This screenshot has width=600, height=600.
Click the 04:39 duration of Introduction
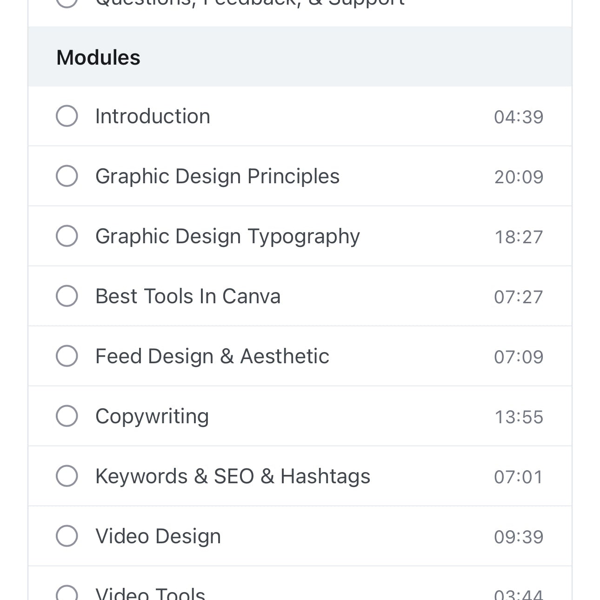pos(518,117)
